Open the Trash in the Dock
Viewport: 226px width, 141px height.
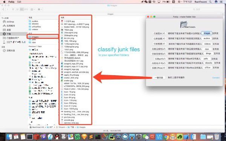coord(217,137)
